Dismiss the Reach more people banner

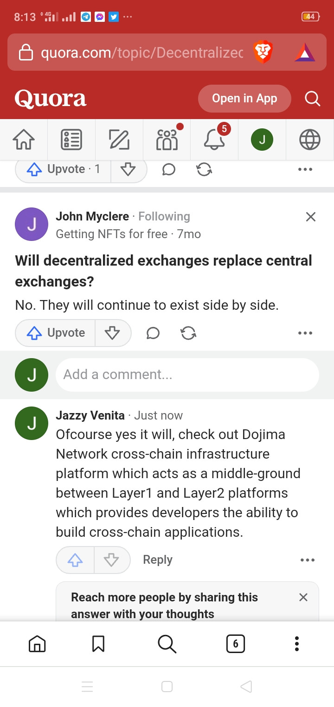tap(303, 597)
